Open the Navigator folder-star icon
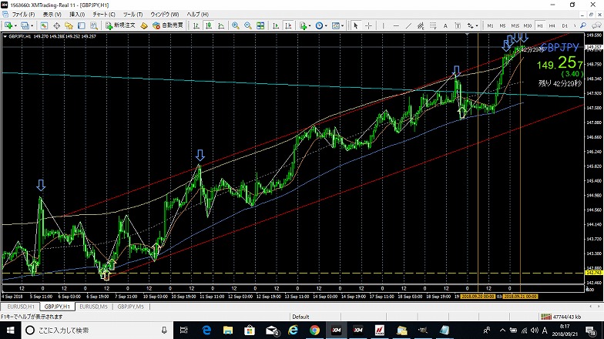The width and height of the screenshot is (604, 339). pyautogui.click(x=69, y=25)
